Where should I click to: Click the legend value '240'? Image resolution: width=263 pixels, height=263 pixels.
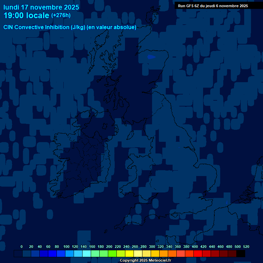coord(126,247)
